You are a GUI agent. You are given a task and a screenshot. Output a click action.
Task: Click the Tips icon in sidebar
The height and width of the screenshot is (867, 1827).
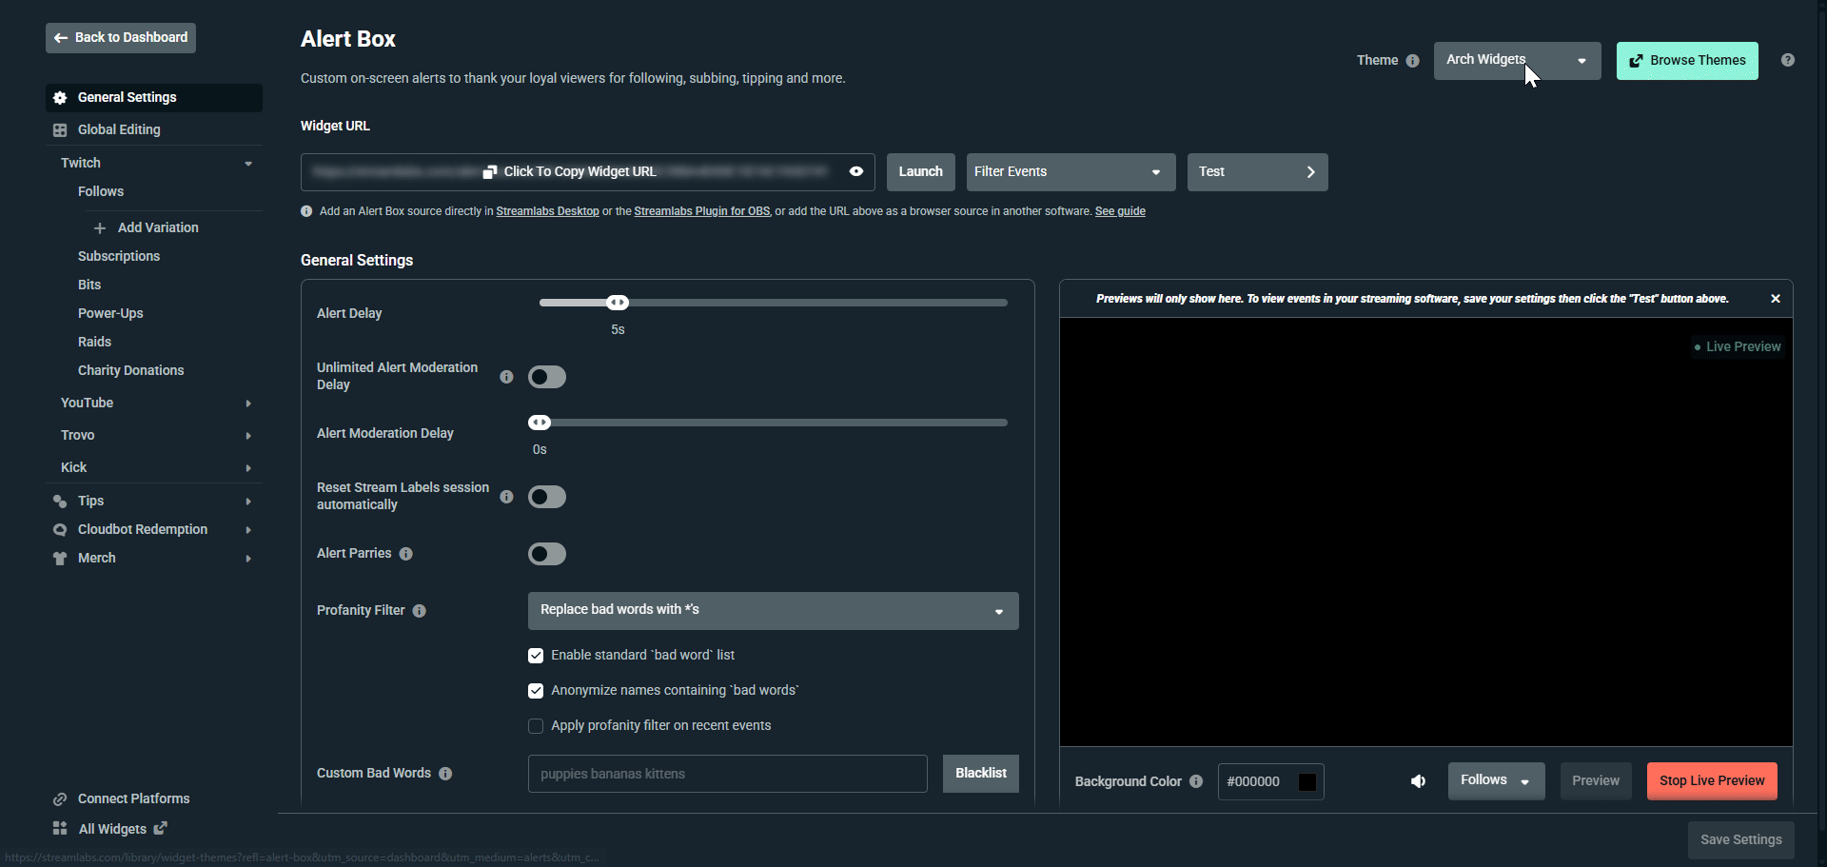60,502
